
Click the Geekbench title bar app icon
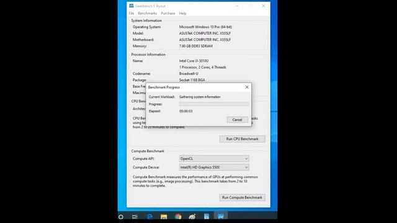(x=131, y=6)
